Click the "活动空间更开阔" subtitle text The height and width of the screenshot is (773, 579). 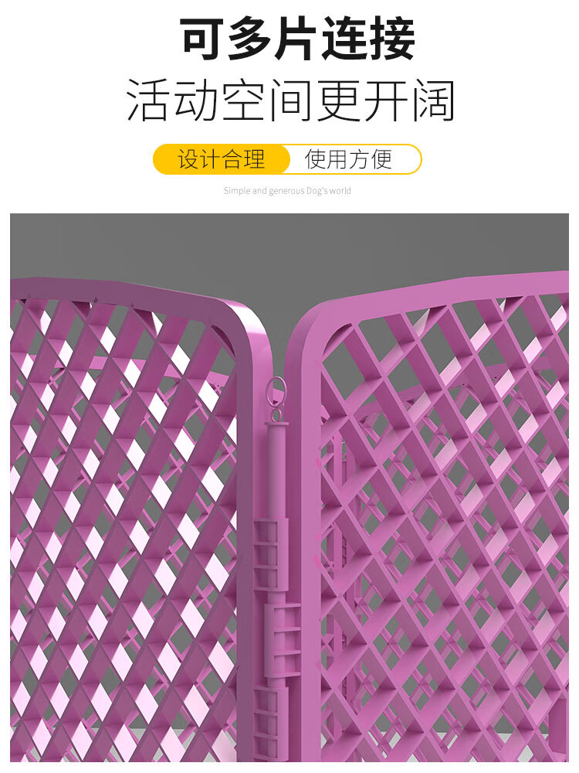[290, 100]
